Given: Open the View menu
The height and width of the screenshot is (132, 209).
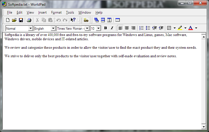Looking at the screenshot, I should point(30,12).
